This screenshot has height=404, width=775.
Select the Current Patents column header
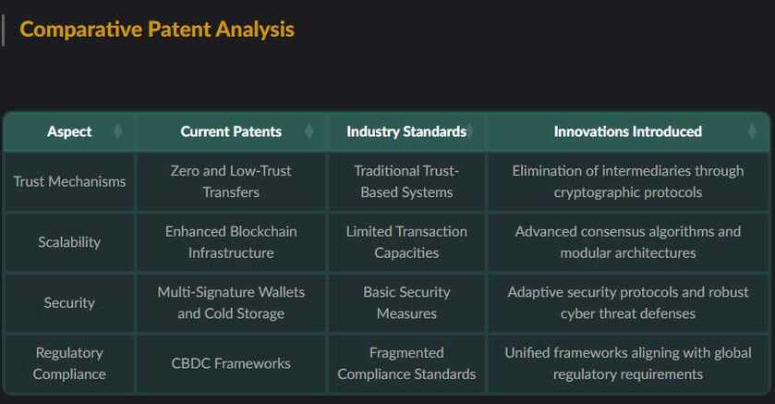point(231,131)
